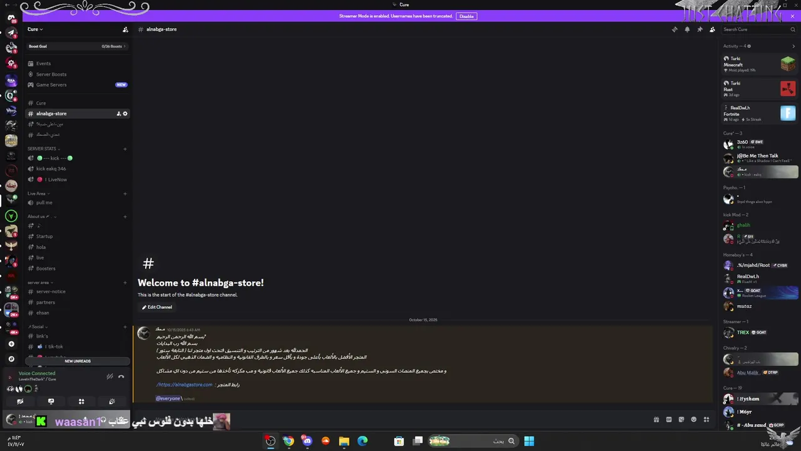Click the Edit Channel button
Viewport: 801px width, 451px height.
[x=157, y=307]
